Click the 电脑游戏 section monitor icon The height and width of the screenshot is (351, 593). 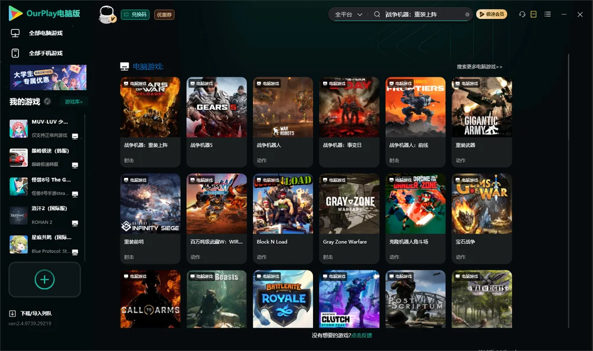point(125,66)
